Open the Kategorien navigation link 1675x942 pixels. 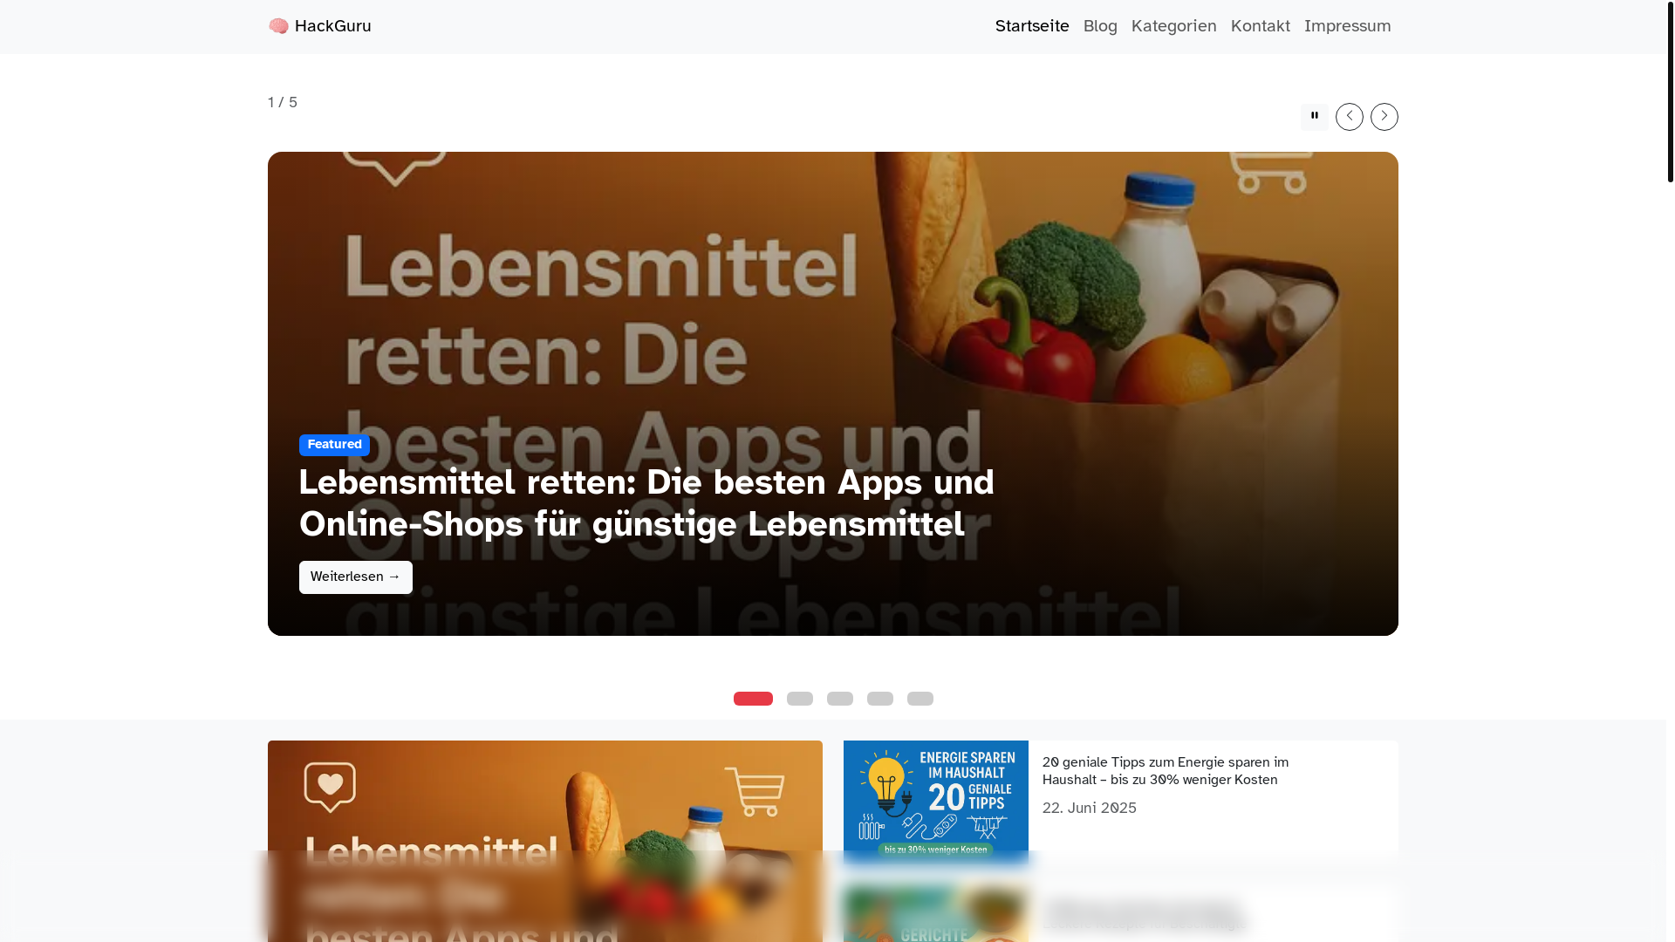pos(1173,26)
